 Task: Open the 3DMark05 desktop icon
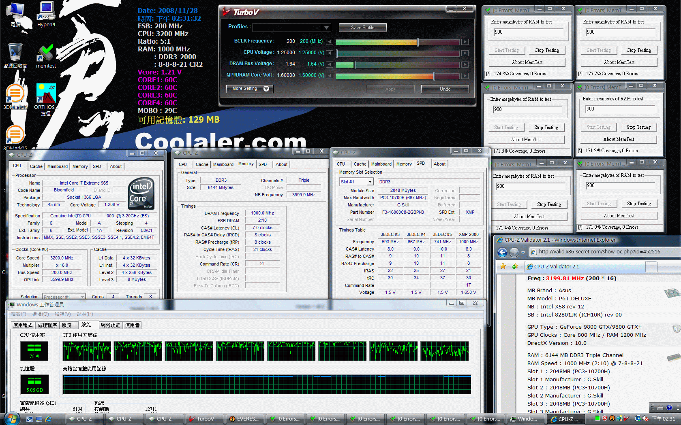pyautogui.click(x=15, y=138)
